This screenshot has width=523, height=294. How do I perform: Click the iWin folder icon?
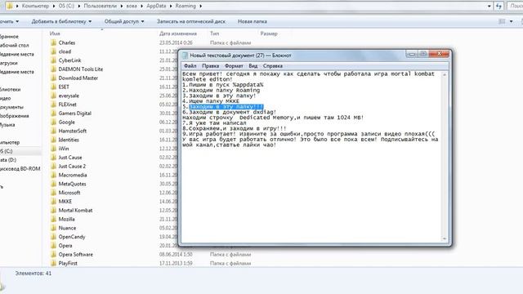(53, 149)
